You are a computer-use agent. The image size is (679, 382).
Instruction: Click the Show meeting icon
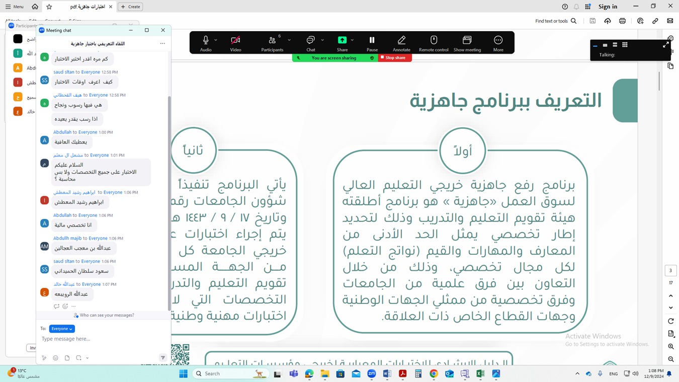tap(467, 40)
